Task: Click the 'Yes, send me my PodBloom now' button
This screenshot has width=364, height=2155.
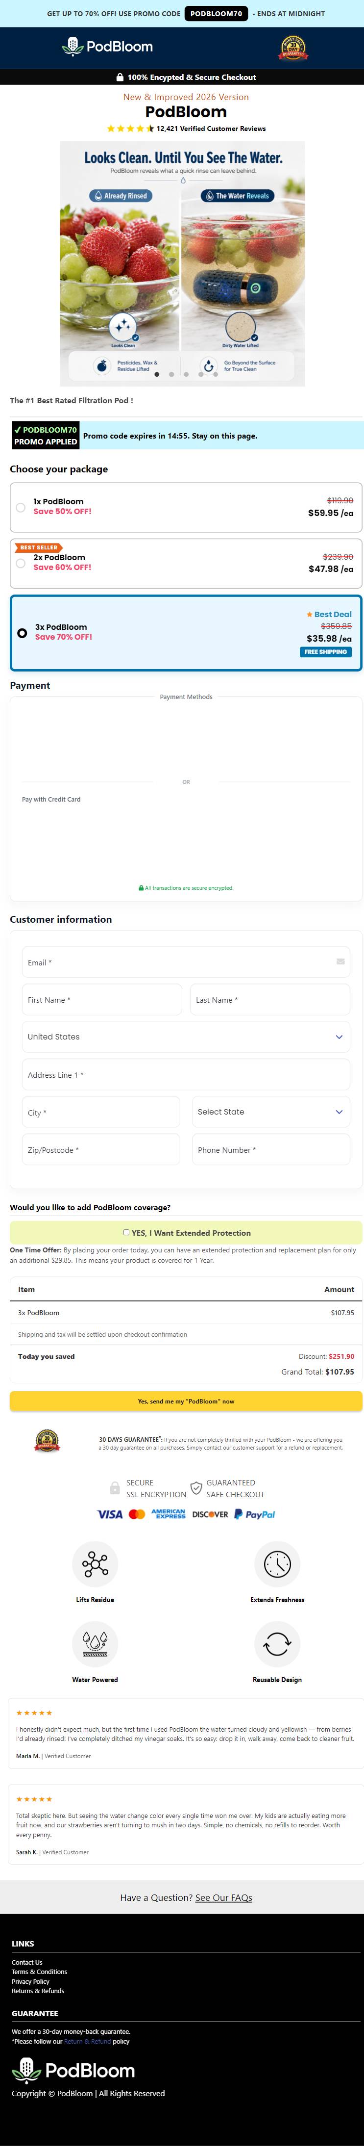Action: 185,1401
